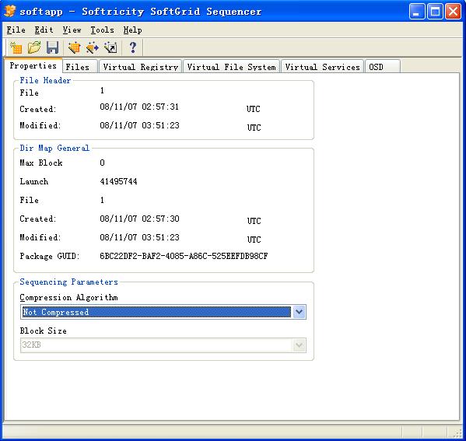Click the Block Size label

[x=43, y=331]
